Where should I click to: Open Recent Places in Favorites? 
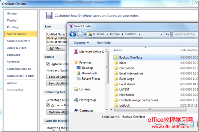click(91, 78)
